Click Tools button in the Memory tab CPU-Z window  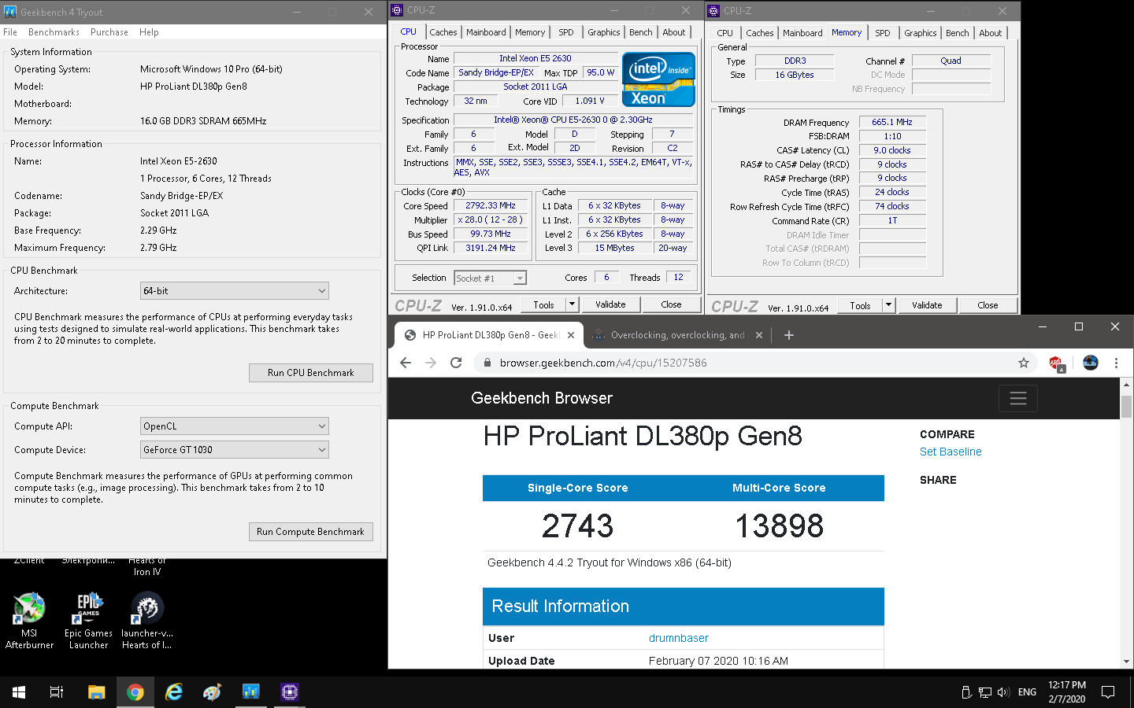coord(860,305)
